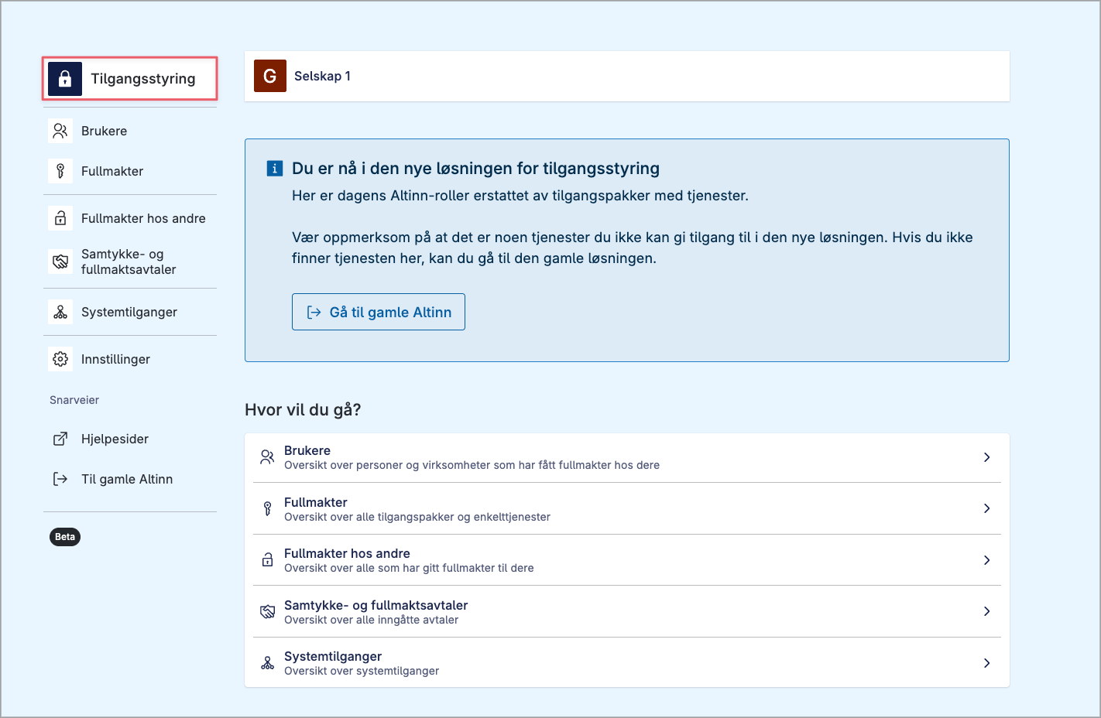Click the Beta badge in sidebar

(65, 537)
